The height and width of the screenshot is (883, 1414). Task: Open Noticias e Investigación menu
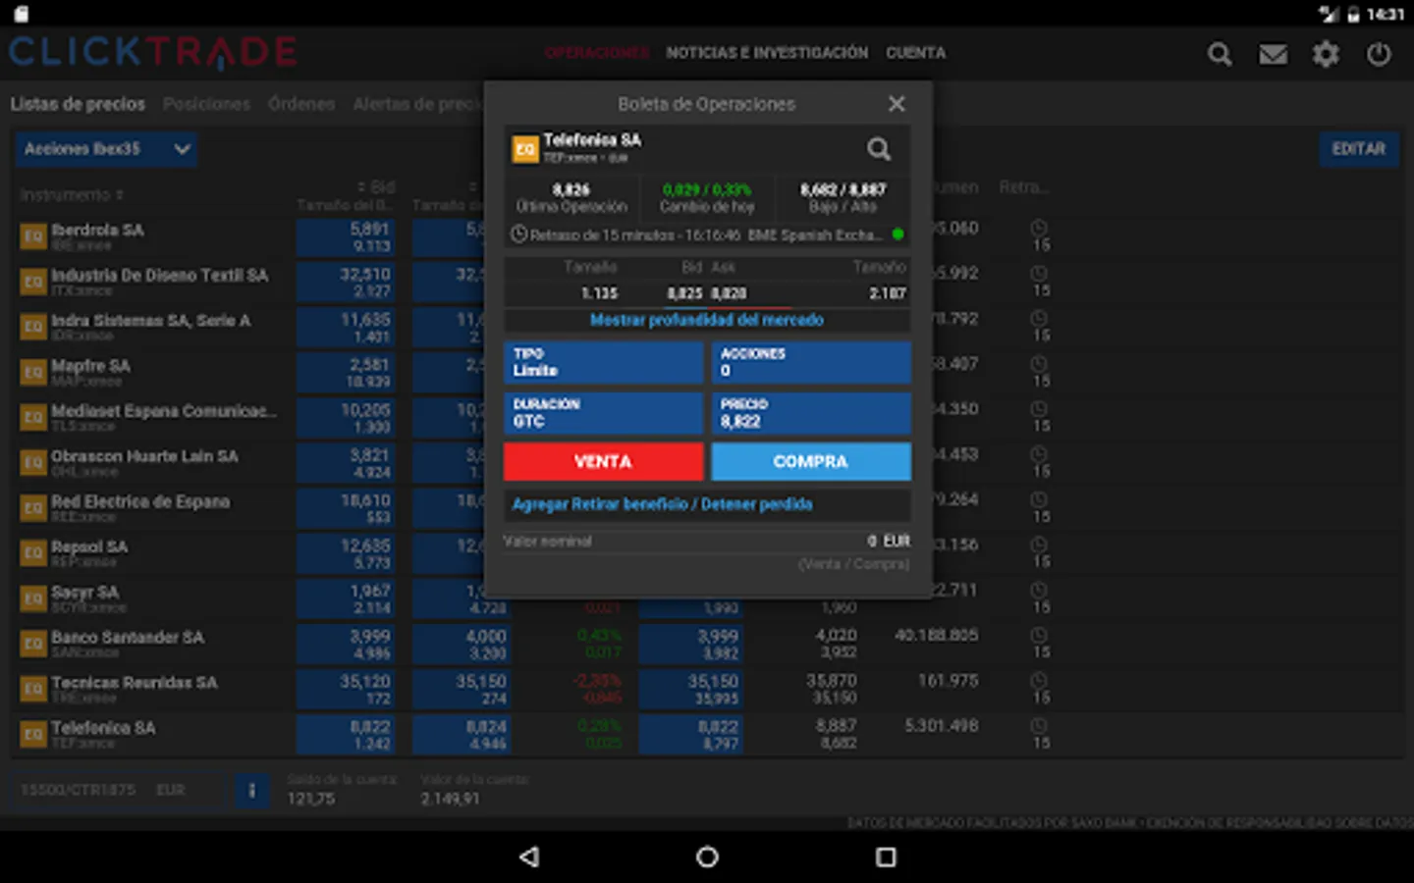click(767, 53)
